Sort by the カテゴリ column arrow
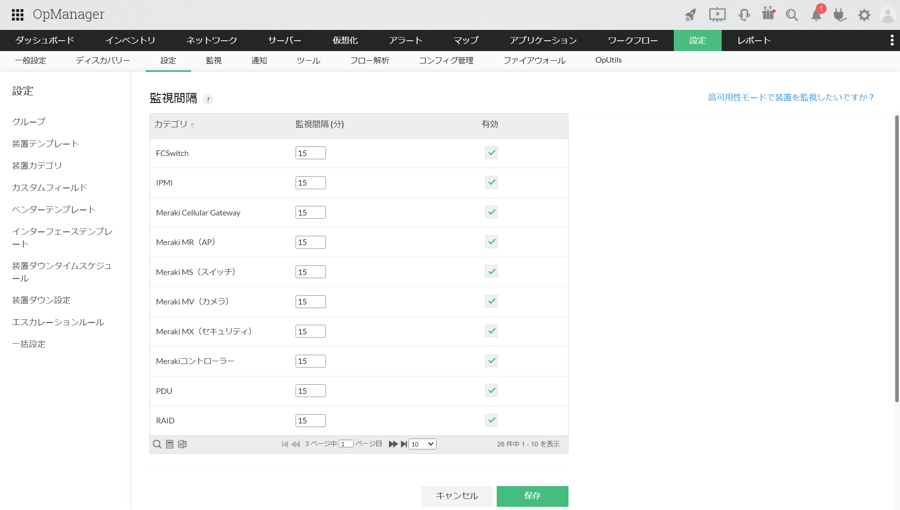Viewport: 900px width, 510px height. 192,125
